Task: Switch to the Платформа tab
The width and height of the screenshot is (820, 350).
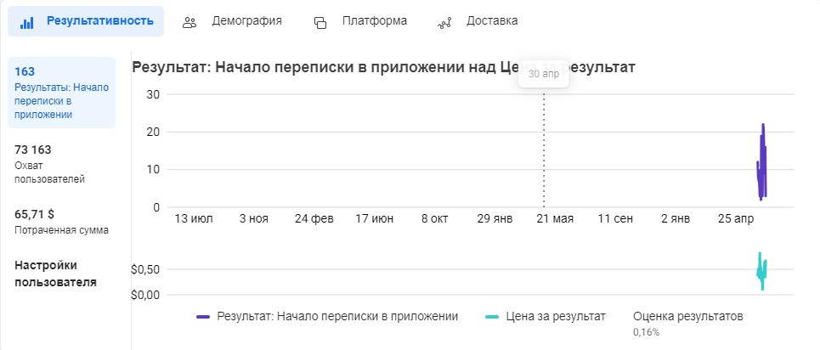Action: tap(374, 20)
